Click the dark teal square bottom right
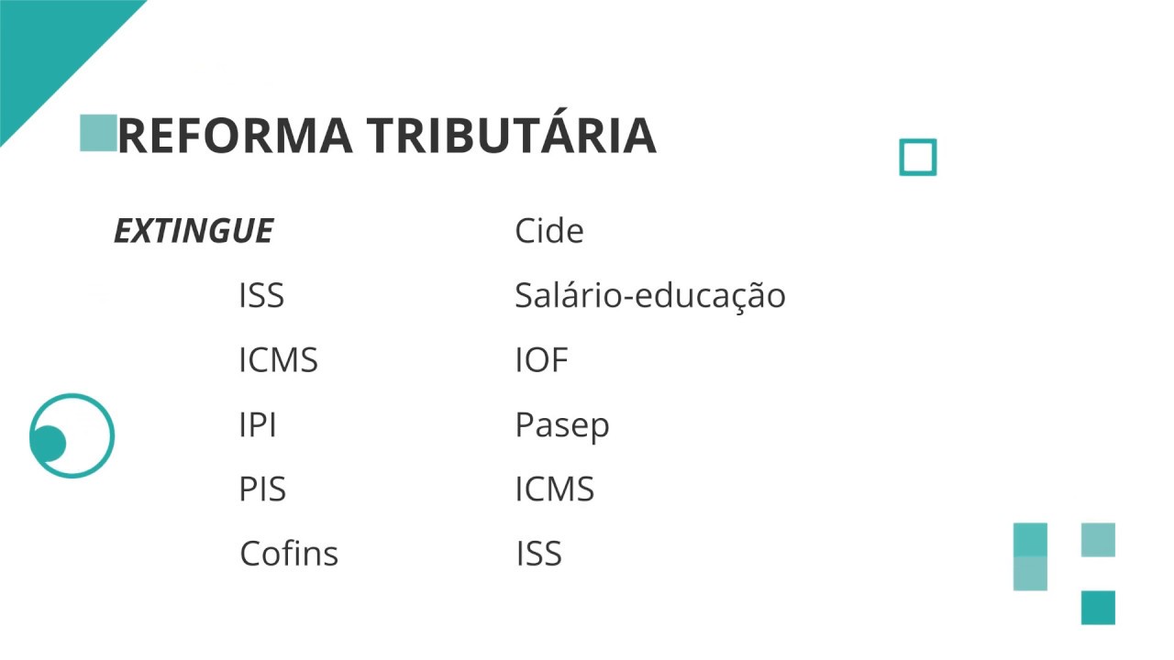The width and height of the screenshot is (1174, 660). (1098, 608)
